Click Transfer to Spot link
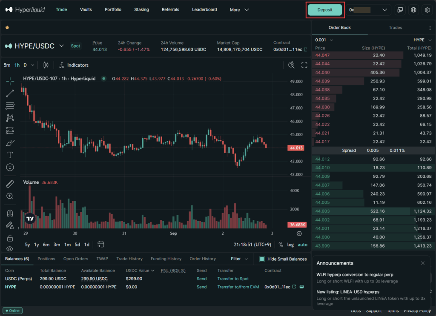 coord(233,279)
